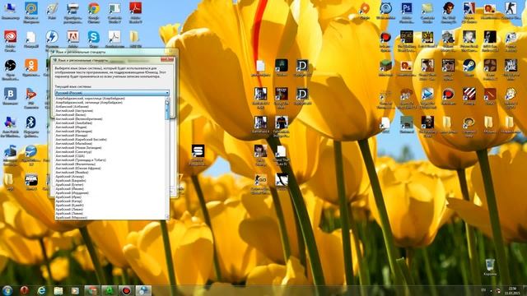
Task: Close the system locale dialog
Action: click(167, 60)
